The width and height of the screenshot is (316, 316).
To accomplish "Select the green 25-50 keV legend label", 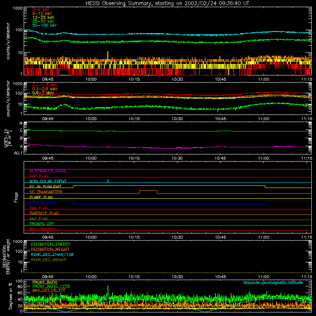I will [x=43, y=21].
